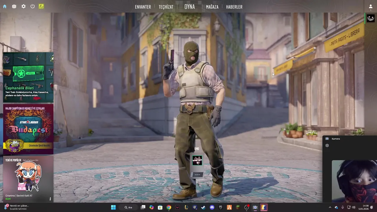The image size is (377, 212).
Task: View the HABERLER news tab
Action: 234,7
